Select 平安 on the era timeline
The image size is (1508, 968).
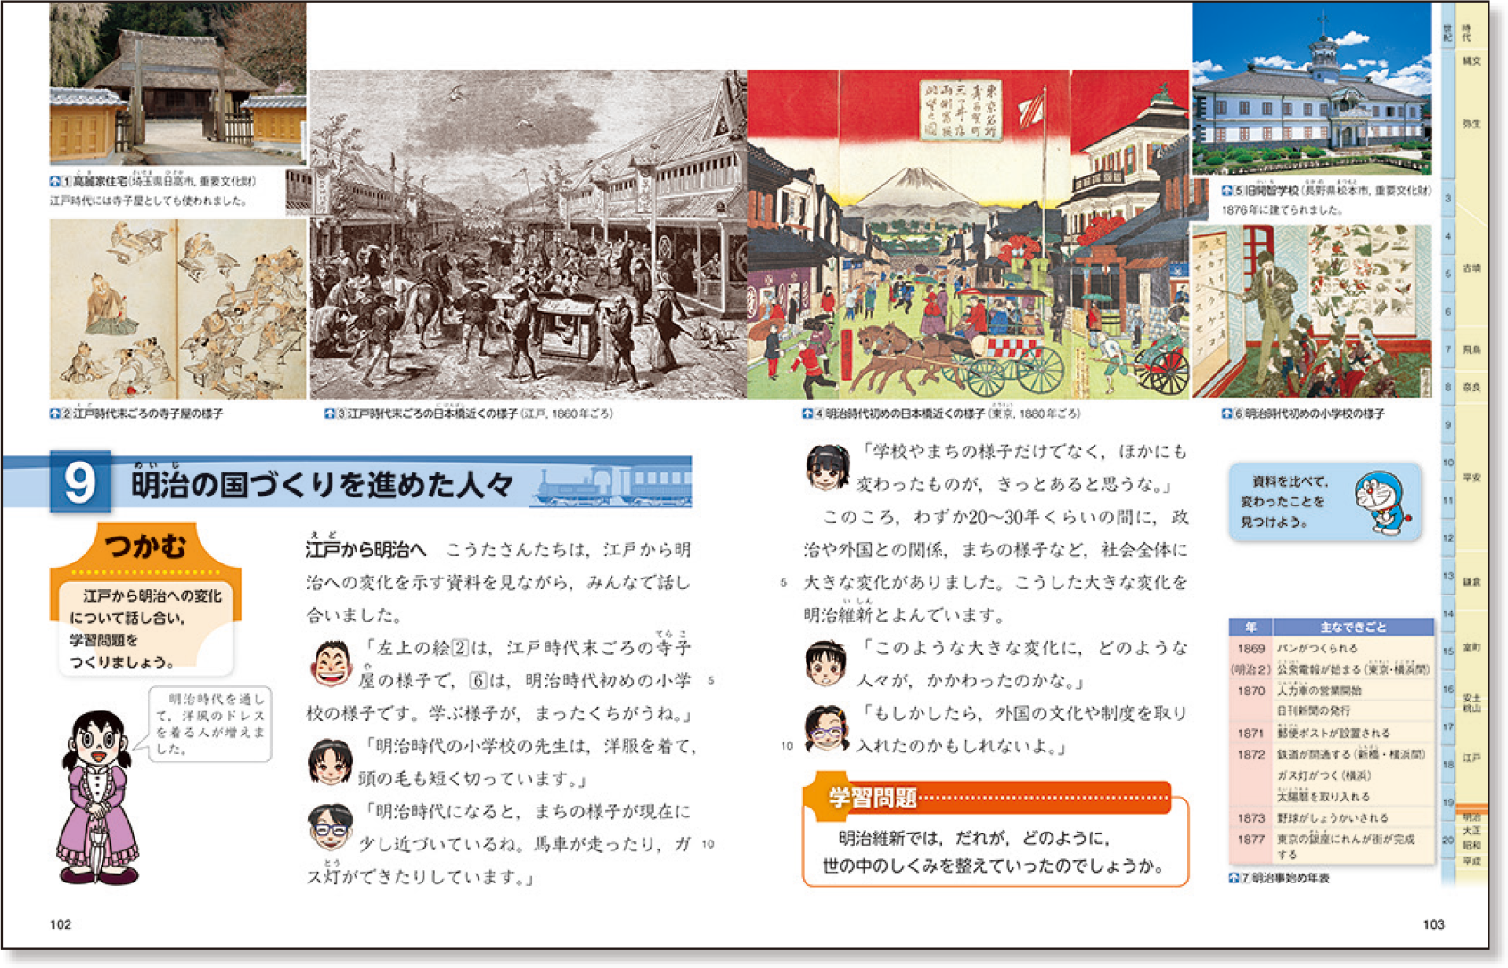tap(1471, 478)
